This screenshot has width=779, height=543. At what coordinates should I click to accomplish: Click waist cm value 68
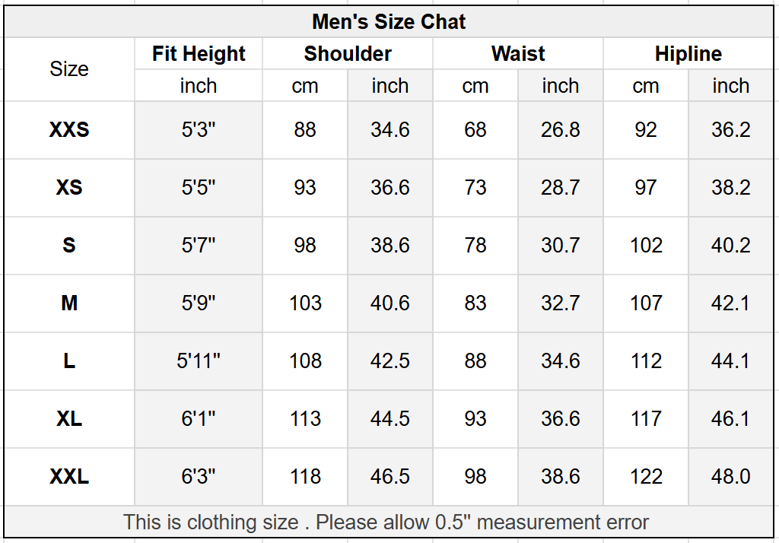pyautogui.click(x=475, y=130)
